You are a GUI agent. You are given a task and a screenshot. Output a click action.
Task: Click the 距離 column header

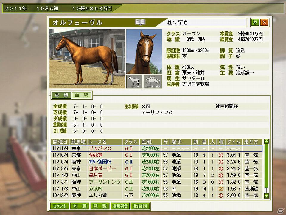(150, 142)
